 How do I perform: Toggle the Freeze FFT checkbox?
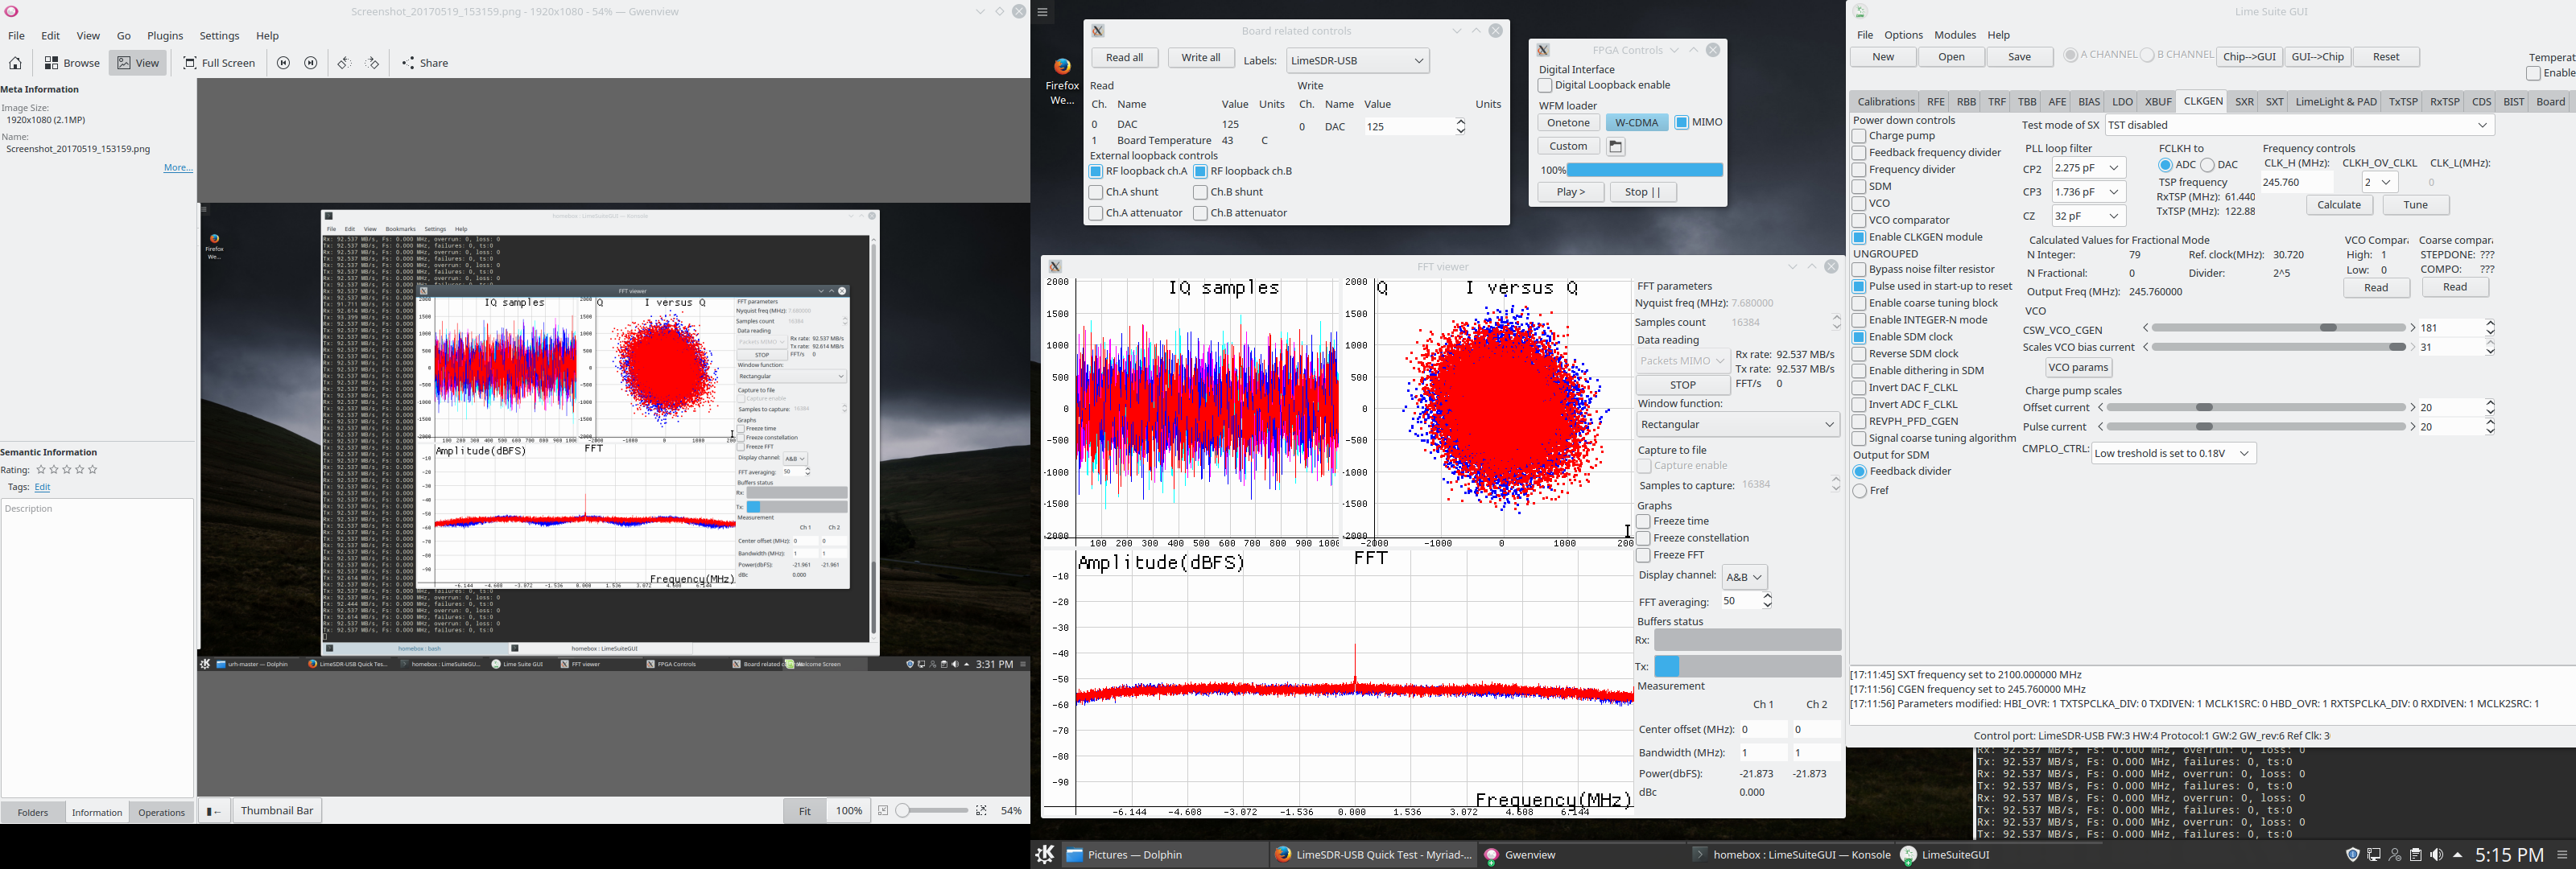pos(1643,555)
